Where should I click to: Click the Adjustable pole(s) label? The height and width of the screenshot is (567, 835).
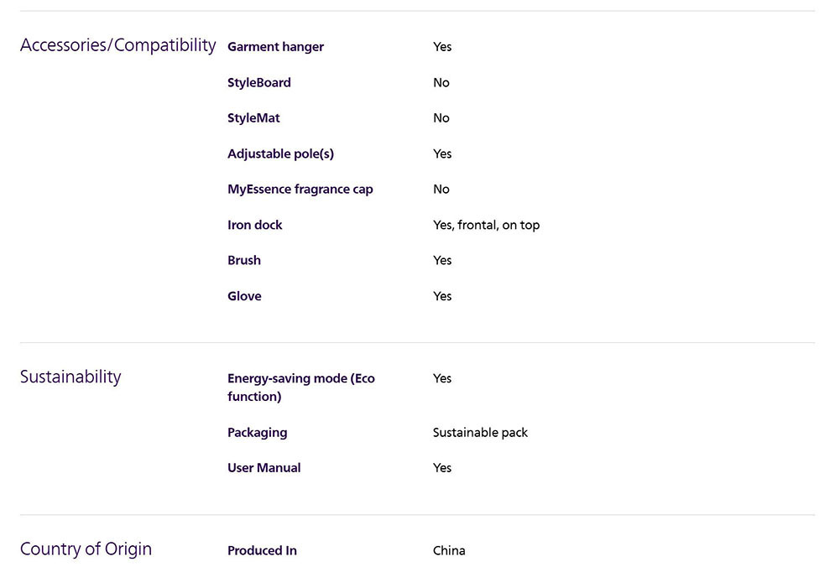(x=280, y=153)
